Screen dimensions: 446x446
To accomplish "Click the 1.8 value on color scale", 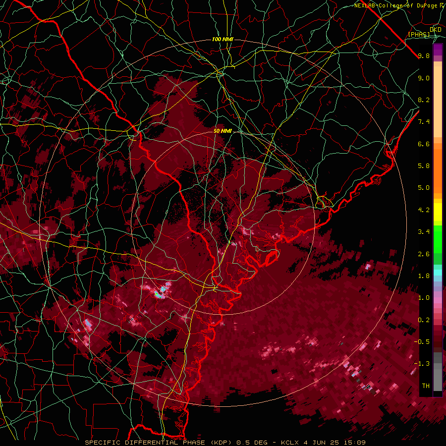I will [424, 276].
